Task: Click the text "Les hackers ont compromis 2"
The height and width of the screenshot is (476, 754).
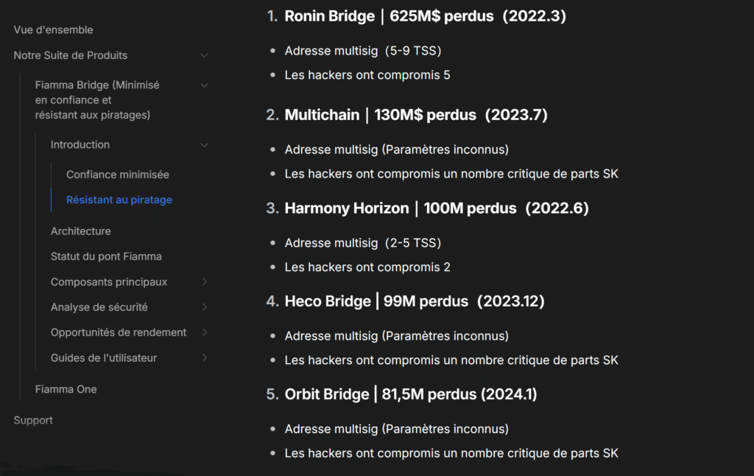Action: coord(367,267)
